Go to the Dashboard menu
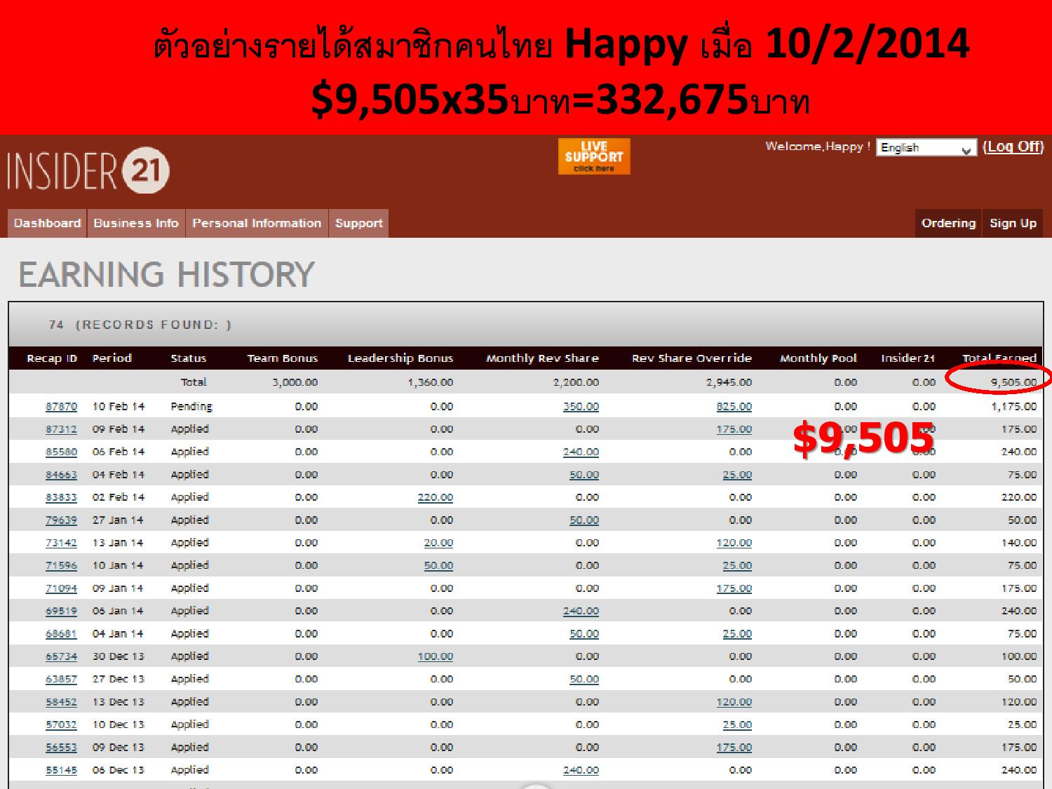Viewport: 1052px width, 789px height. [47, 223]
